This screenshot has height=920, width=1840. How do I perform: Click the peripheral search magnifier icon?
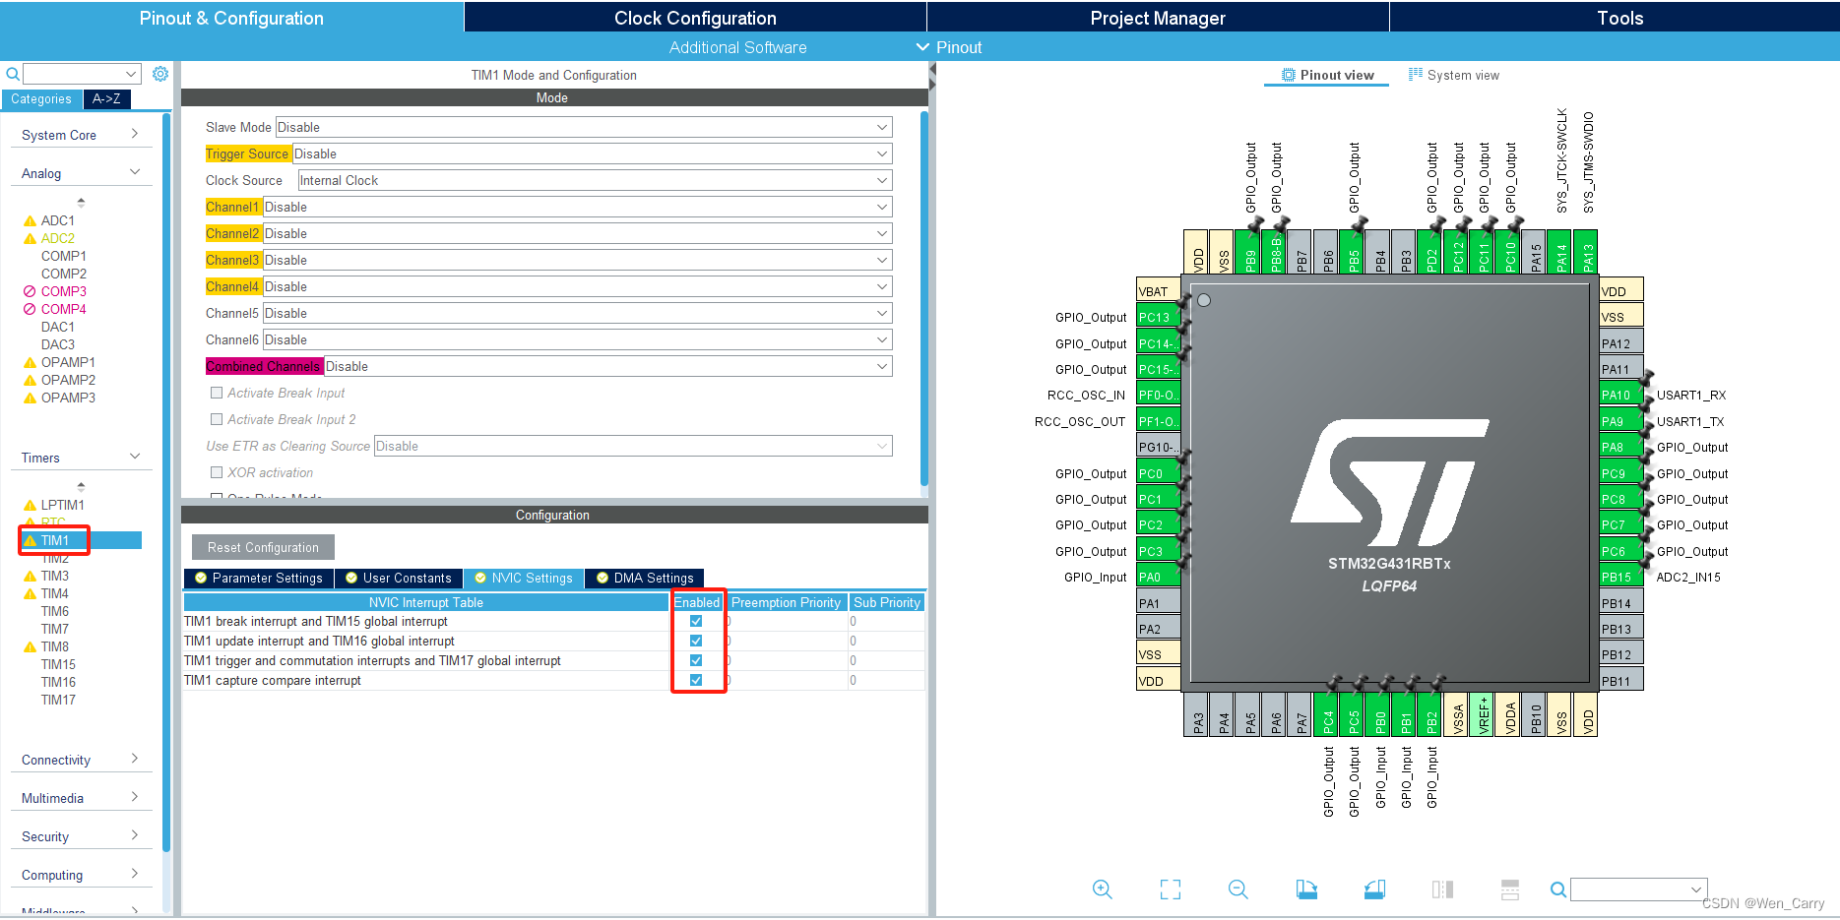click(13, 74)
